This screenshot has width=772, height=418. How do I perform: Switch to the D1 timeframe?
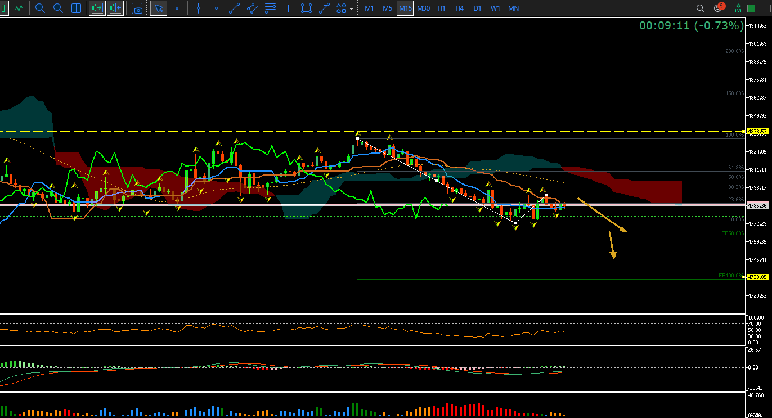tap(477, 8)
